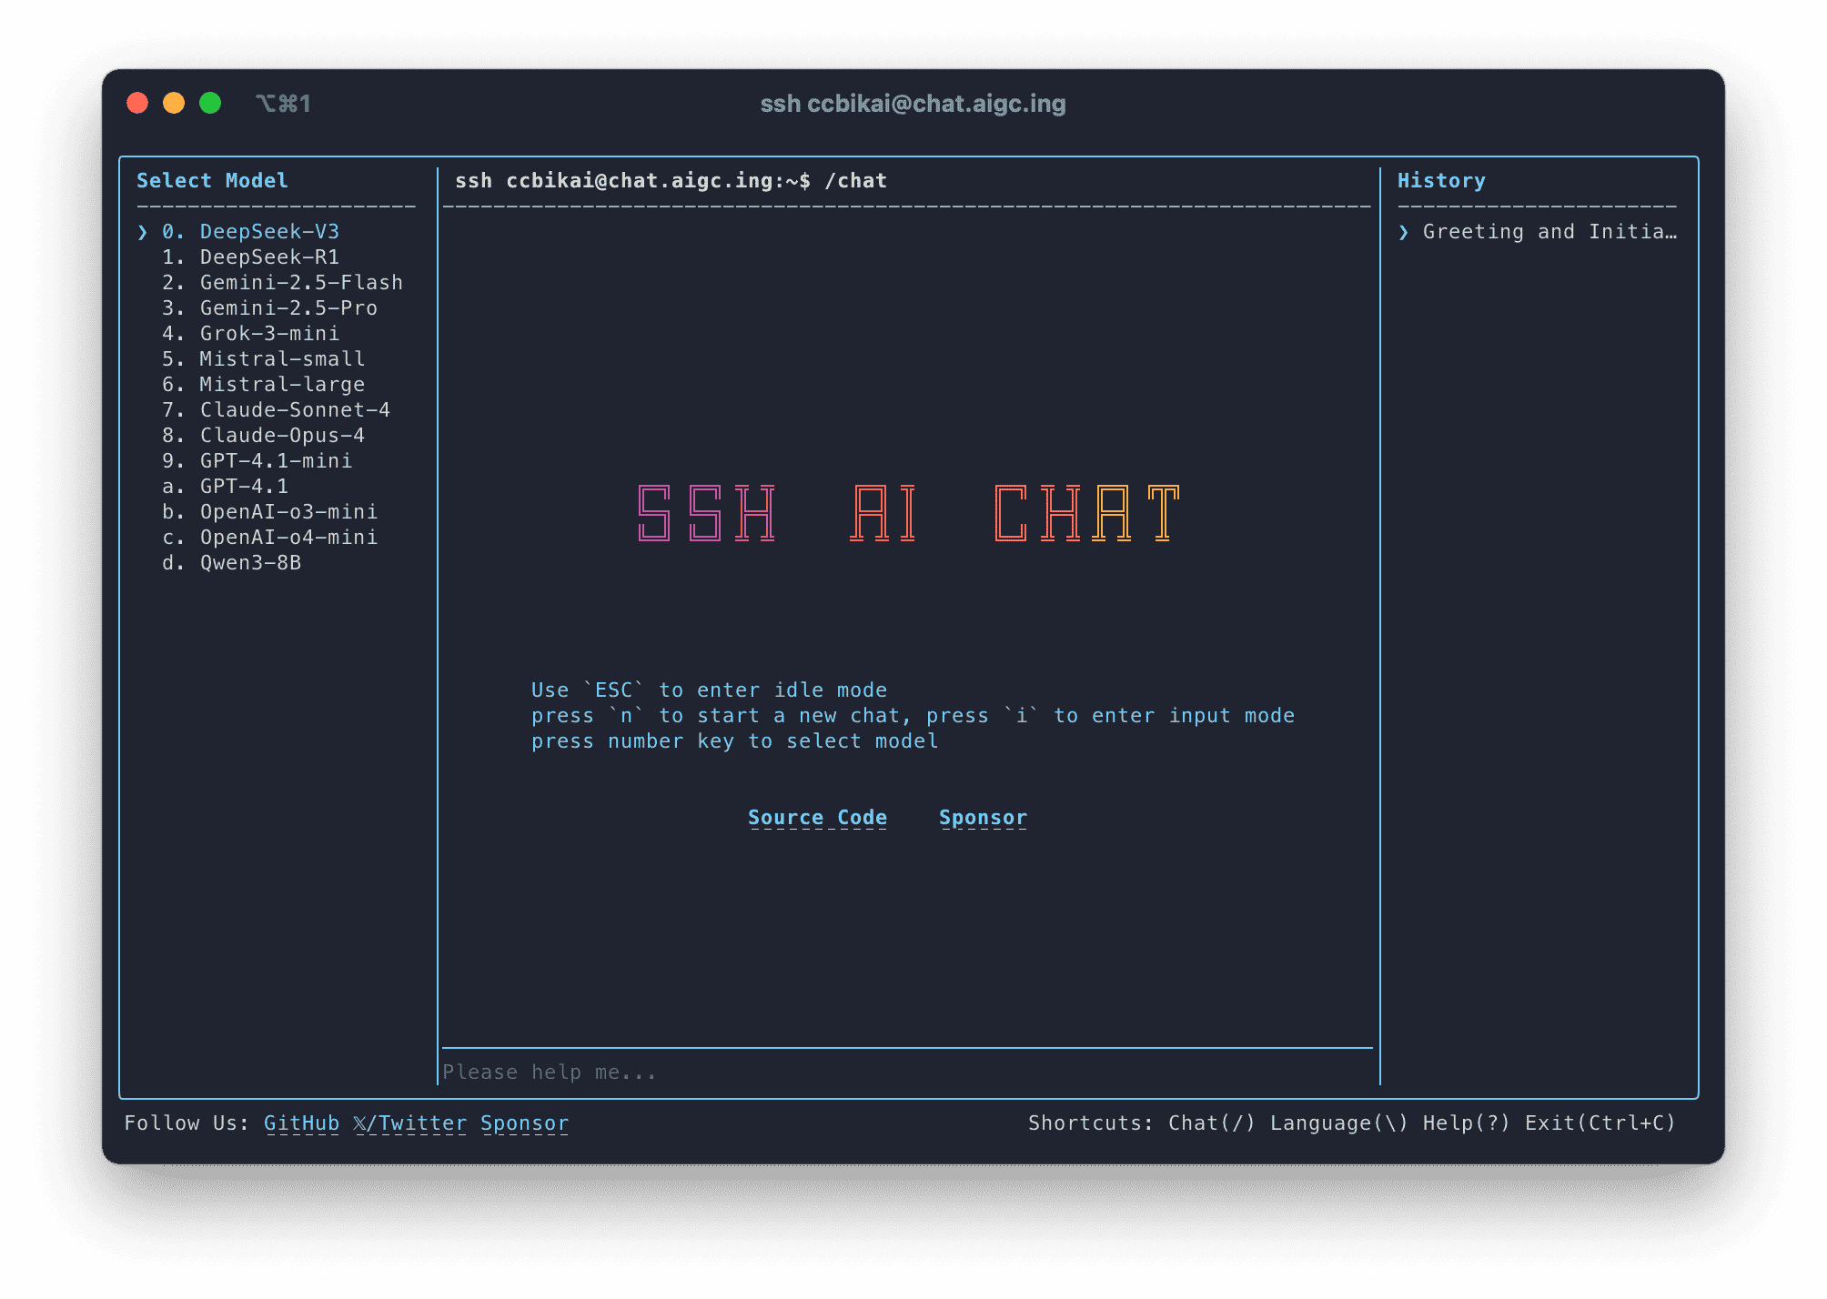Open the X/Twitter link
Image resolution: width=1827 pixels, height=1299 pixels.
411,1123
